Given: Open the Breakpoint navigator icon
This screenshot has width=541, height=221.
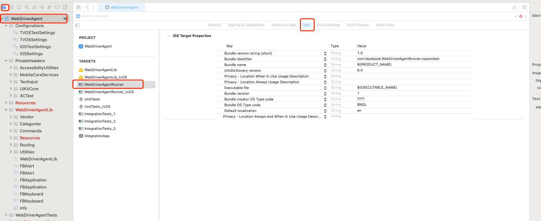Looking at the screenshot, I should point(57,7).
